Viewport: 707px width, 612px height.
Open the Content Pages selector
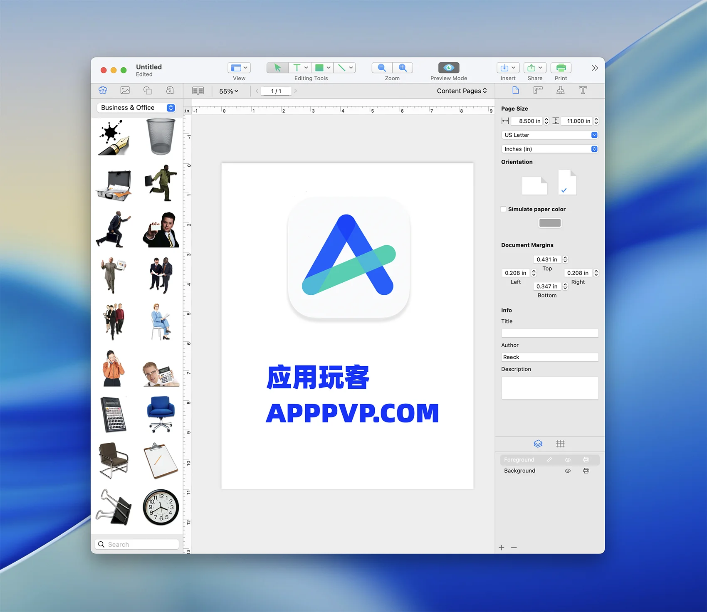(462, 91)
